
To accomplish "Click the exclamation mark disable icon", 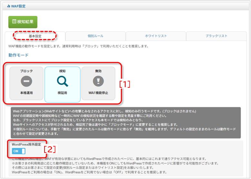I will click(x=98, y=81).
